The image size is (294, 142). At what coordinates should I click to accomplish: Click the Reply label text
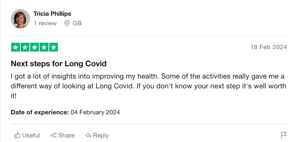[x=101, y=135]
